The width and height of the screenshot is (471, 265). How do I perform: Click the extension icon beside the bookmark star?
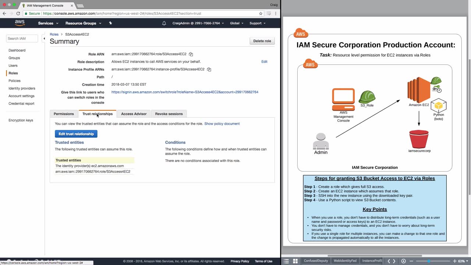[x=269, y=14]
